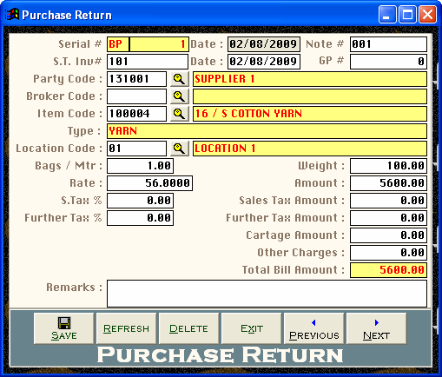Open the Location Code lookup magnifier

click(180, 149)
